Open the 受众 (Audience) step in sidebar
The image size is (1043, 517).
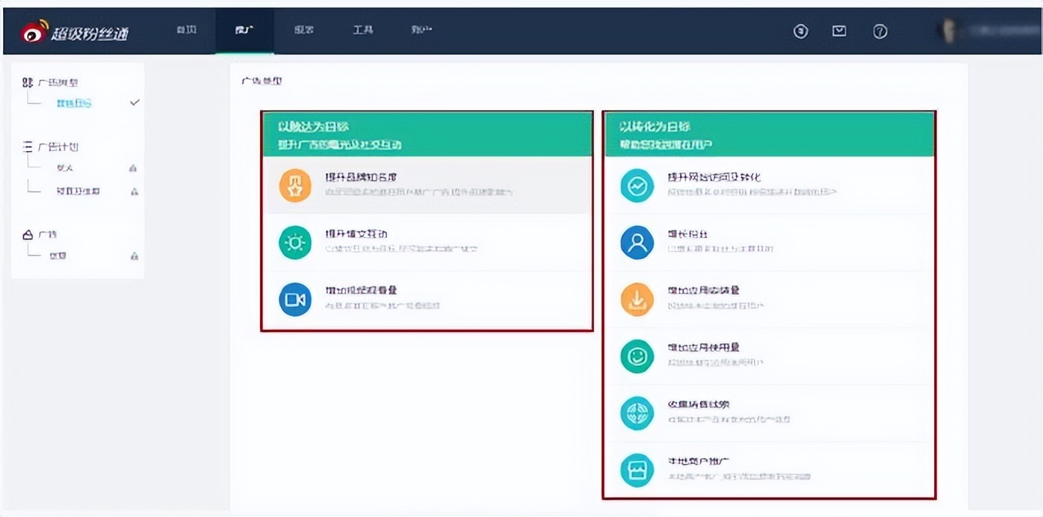(65, 168)
